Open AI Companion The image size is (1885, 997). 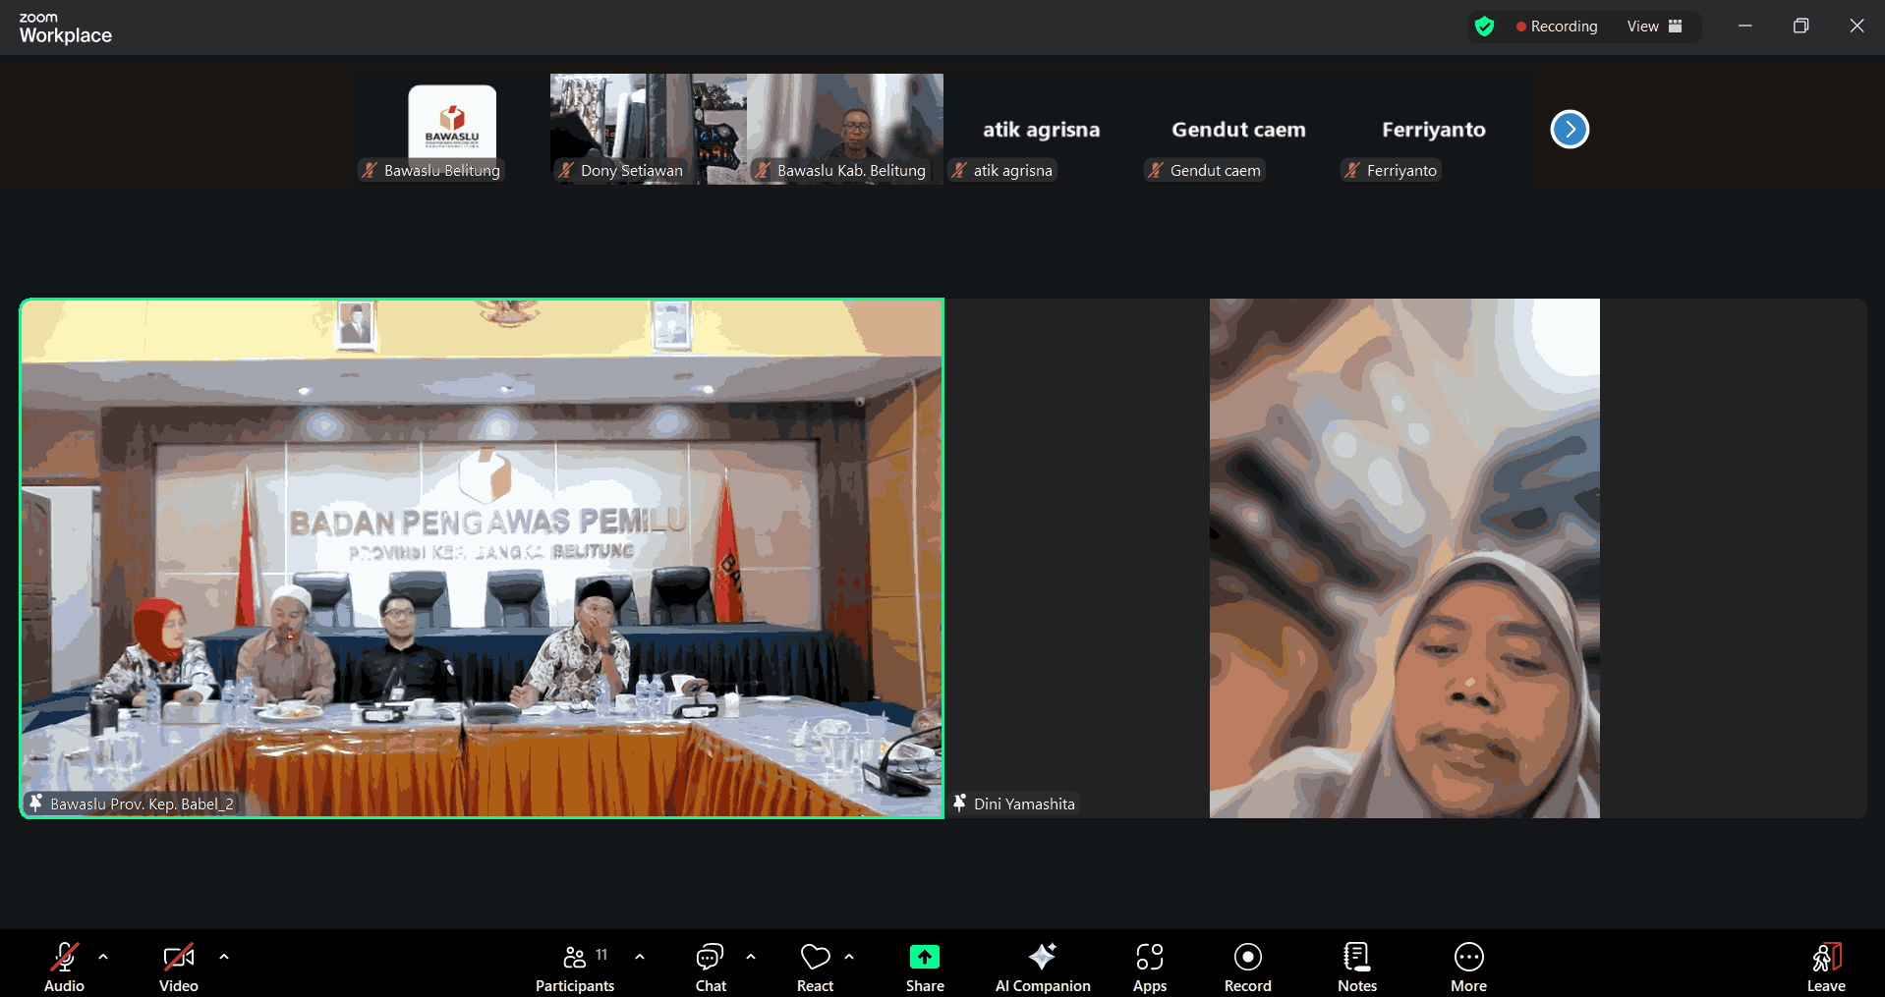1043,967
